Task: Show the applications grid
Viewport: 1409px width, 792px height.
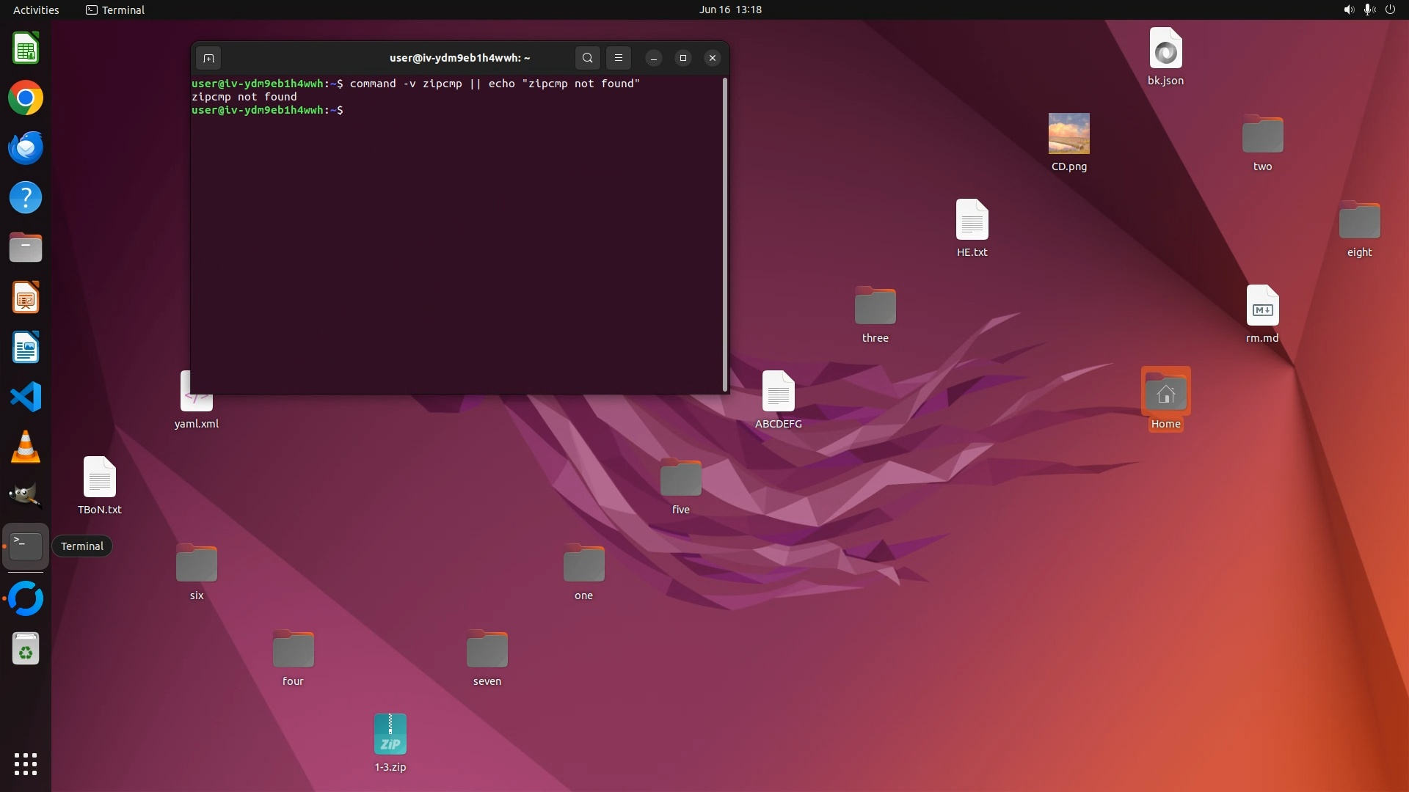Action: point(26,763)
